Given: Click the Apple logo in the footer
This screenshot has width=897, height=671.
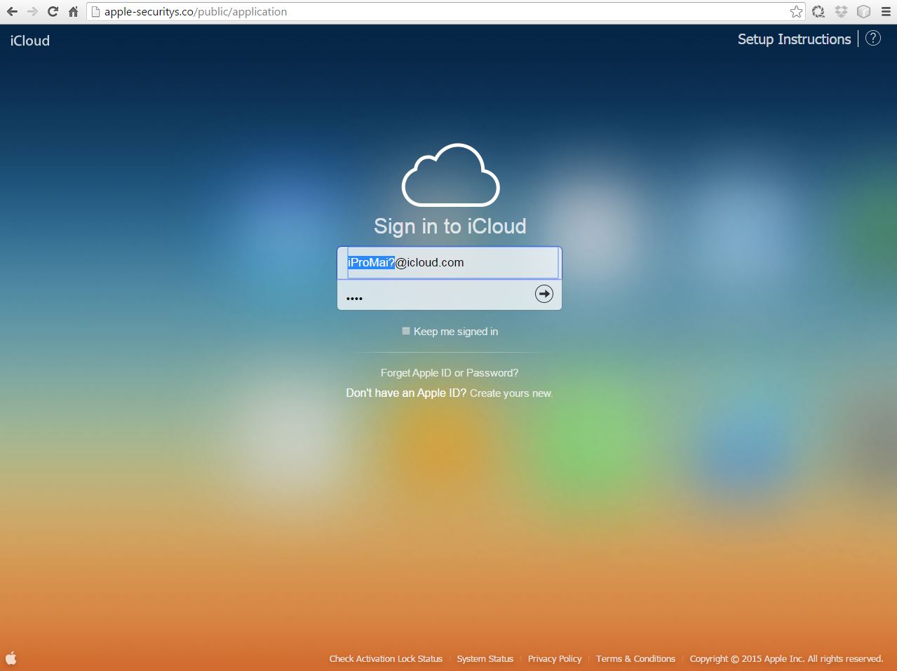Looking at the screenshot, I should (x=11, y=658).
